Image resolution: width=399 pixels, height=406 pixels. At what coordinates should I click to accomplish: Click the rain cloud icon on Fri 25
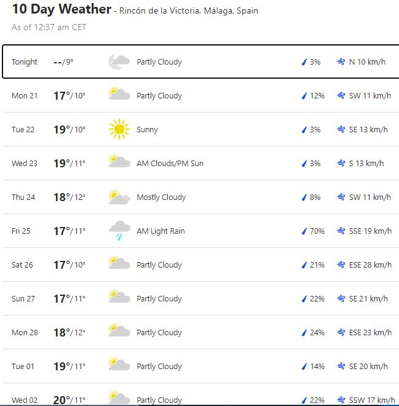119,231
